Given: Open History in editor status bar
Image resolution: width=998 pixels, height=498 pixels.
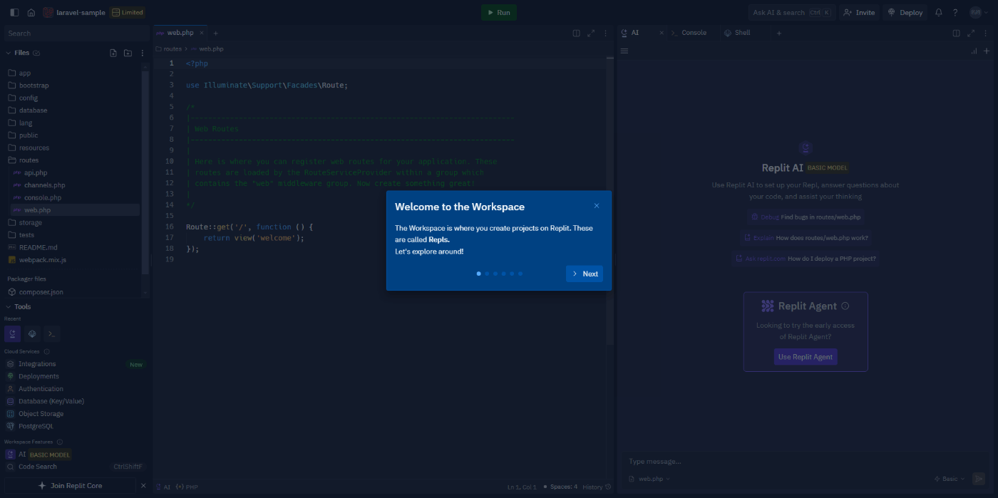Looking at the screenshot, I should pos(597,487).
